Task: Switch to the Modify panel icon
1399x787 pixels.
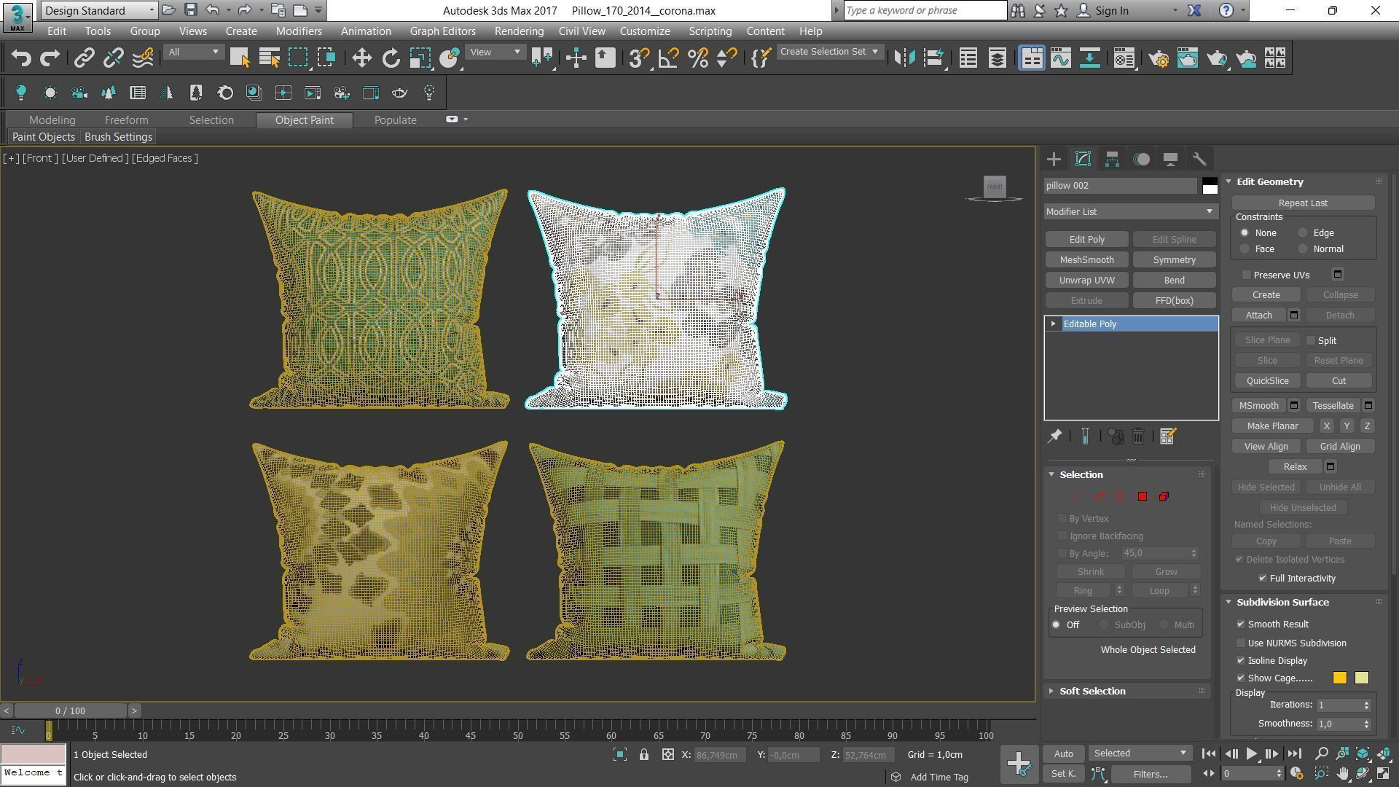Action: (1083, 159)
